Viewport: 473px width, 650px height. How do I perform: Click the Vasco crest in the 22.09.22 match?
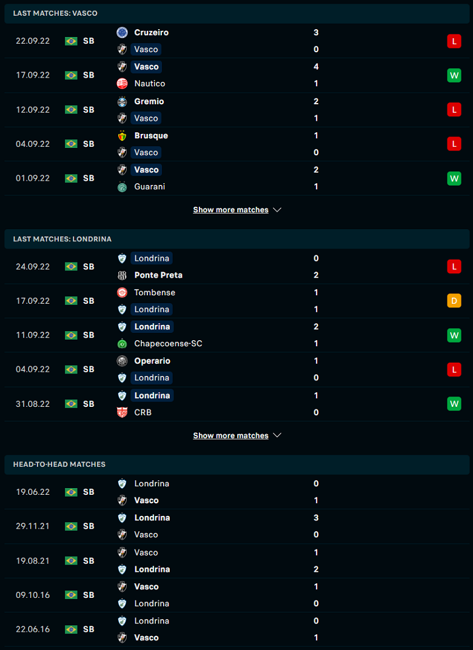122,49
